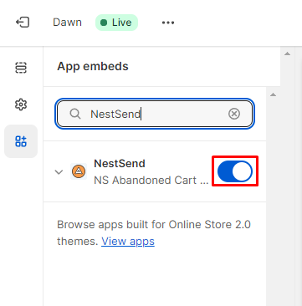Clear the NestSend search text
This screenshot has width=302, height=306.
[234, 114]
